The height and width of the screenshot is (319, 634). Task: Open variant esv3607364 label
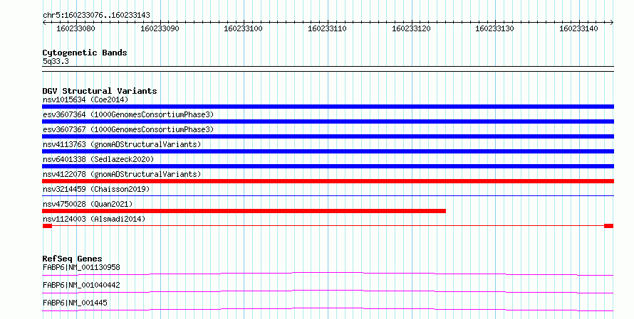128,114
